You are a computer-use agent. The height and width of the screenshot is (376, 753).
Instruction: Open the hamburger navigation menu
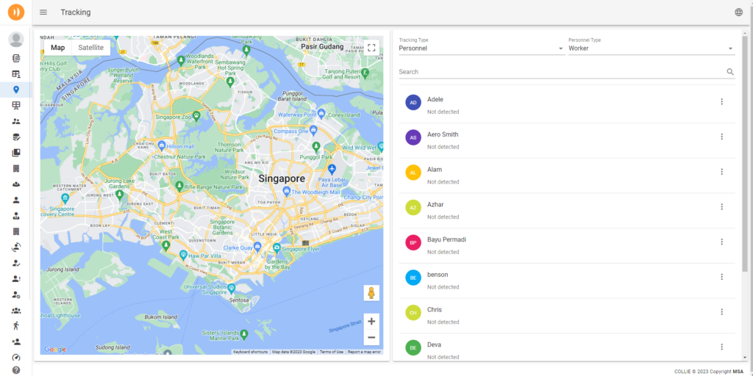coord(43,12)
